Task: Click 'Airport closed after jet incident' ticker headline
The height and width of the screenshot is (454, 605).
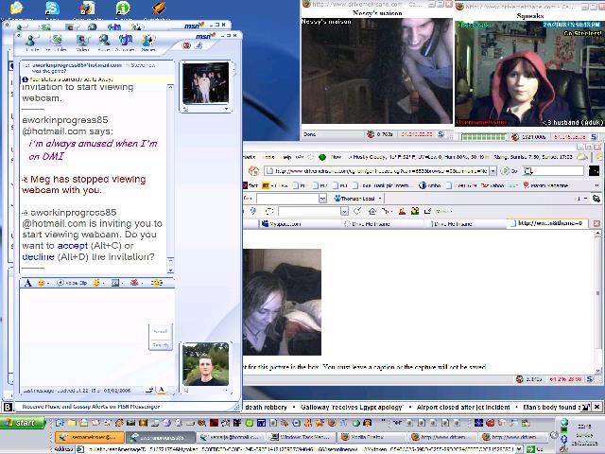Action: [x=463, y=407]
